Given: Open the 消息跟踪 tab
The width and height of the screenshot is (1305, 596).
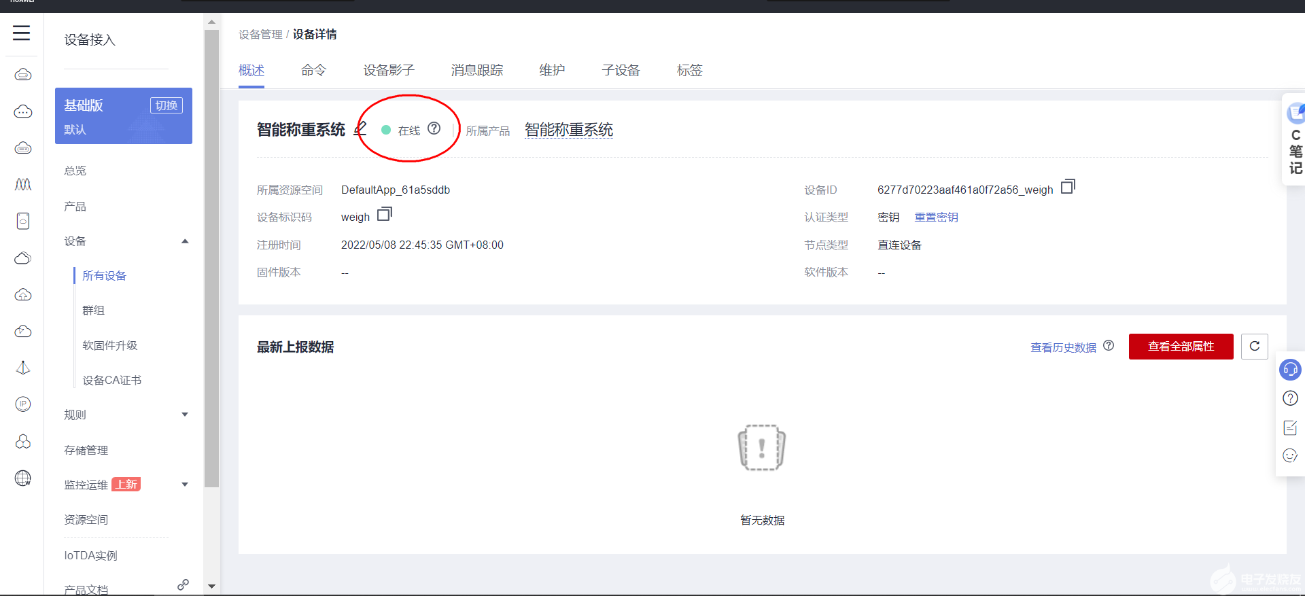Looking at the screenshot, I should click(477, 70).
